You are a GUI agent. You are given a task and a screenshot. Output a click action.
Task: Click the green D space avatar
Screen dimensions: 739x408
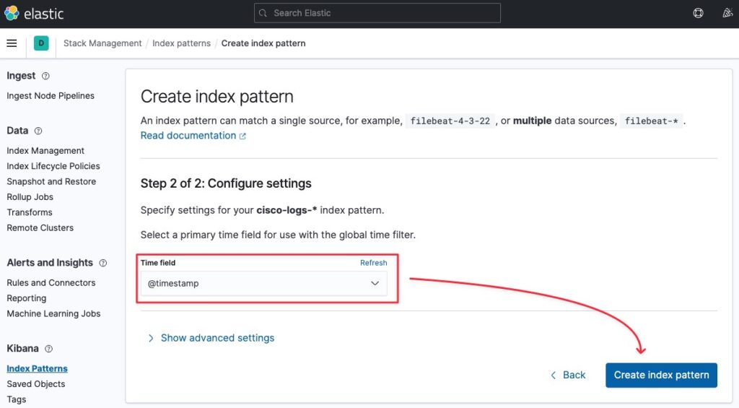pyautogui.click(x=41, y=43)
